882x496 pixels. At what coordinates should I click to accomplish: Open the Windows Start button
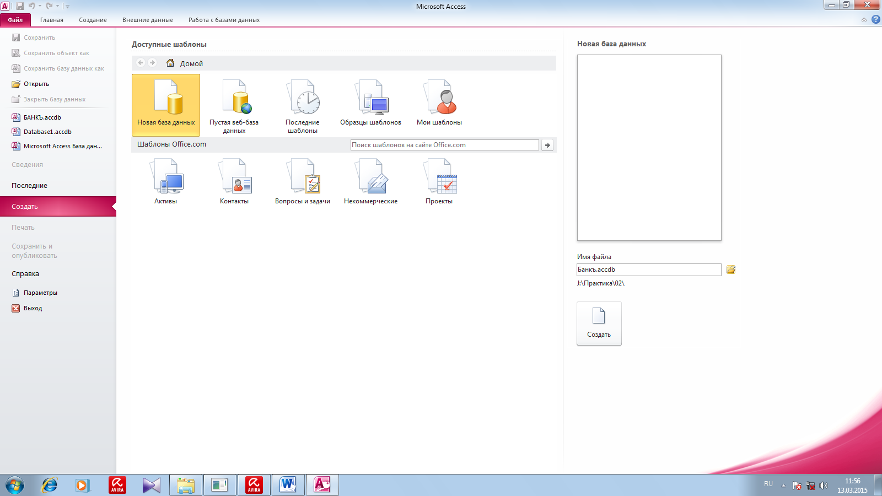(x=14, y=486)
